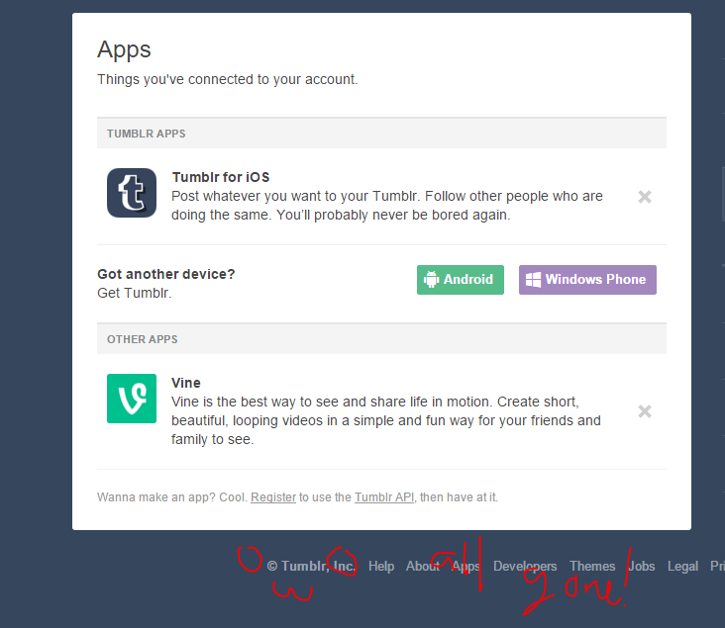The width and height of the screenshot is (725, 628).
Task: Click the 'Get Tumblr.' text
Action: [135, 293]
